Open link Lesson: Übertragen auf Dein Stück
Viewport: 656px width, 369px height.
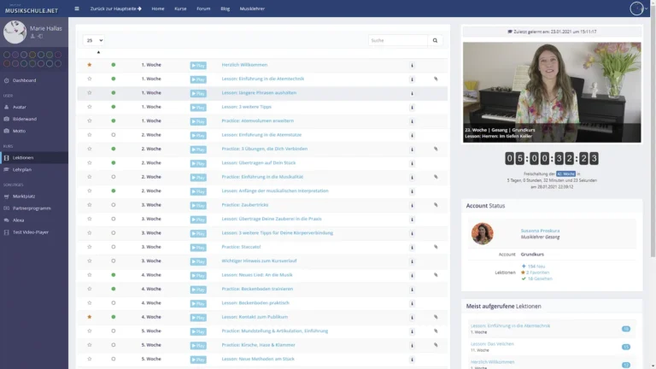click(259, 163)
